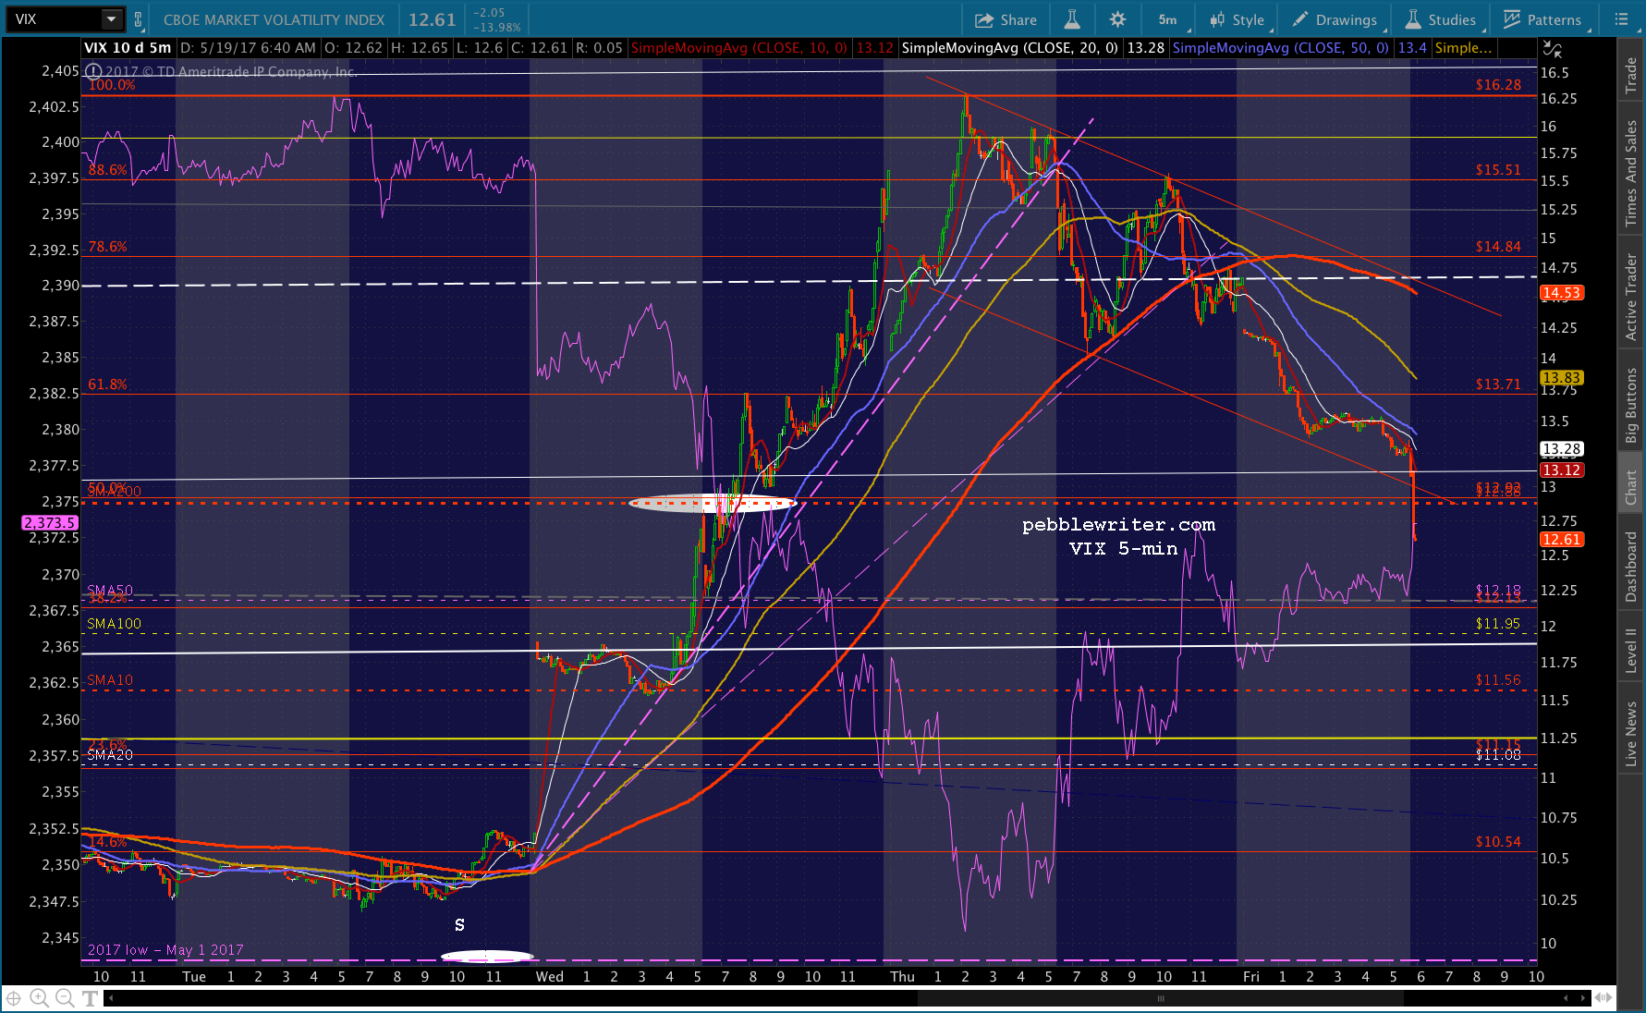Click the crosshair pan icon at bottom left
This screenshot has height=1013, width=1646.
pyautogui.click(x=14, y=998)
